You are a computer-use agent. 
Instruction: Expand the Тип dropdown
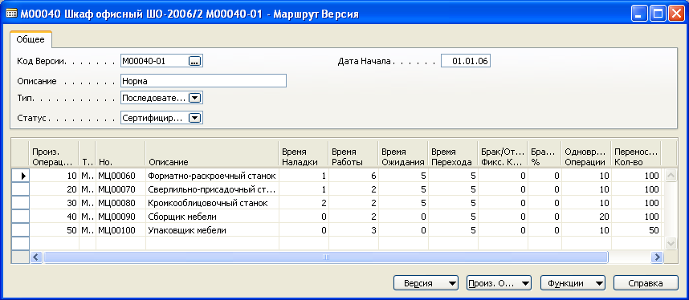(194, 99)
